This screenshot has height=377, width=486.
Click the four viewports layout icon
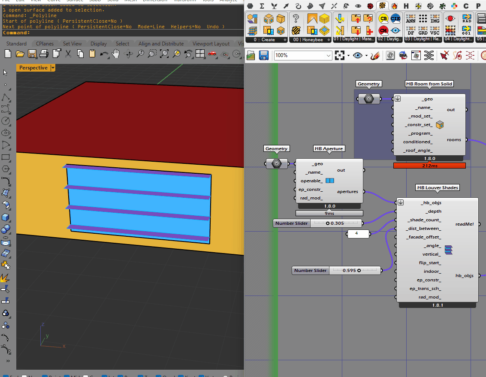pyautogui.click(x=200, y=54)
